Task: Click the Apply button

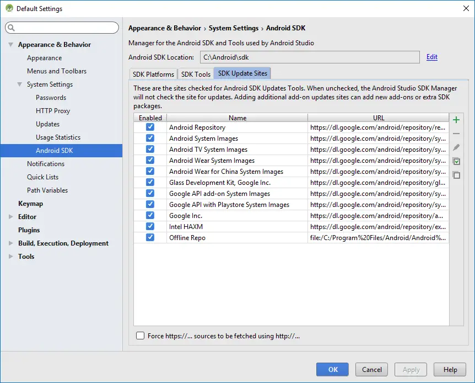Action: point(411,369)
